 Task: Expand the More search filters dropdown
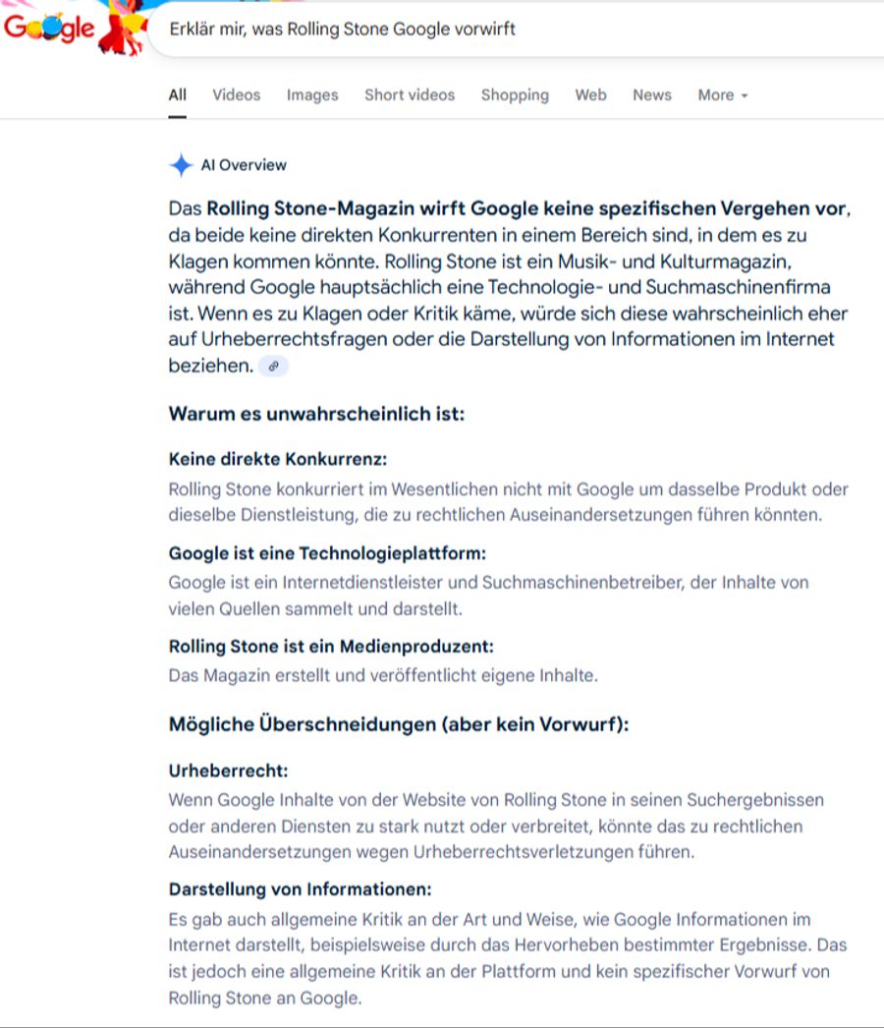point(722,94)
